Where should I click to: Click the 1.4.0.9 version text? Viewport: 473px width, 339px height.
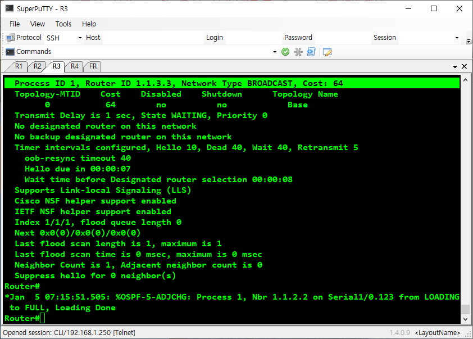pyautogui.click(x=400, y=333)
